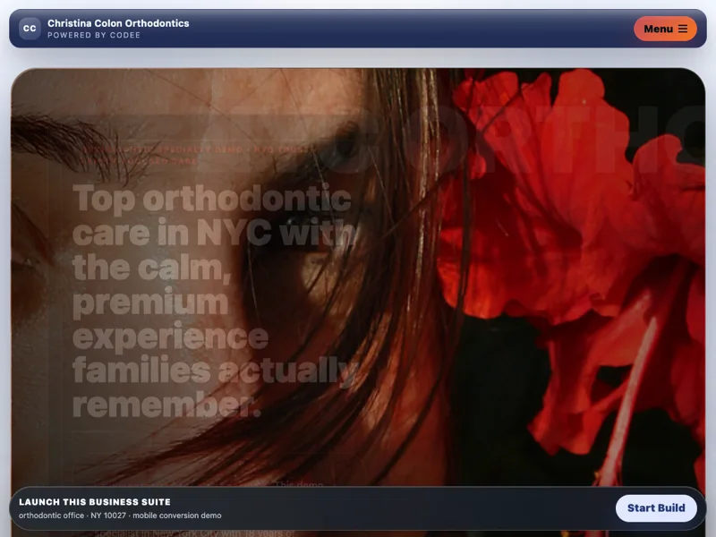Click the 'Top orthodontic care in NYC' headline

(x=215, y=302)
